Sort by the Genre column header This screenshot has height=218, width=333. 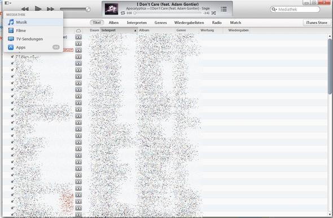coord(181,30)
